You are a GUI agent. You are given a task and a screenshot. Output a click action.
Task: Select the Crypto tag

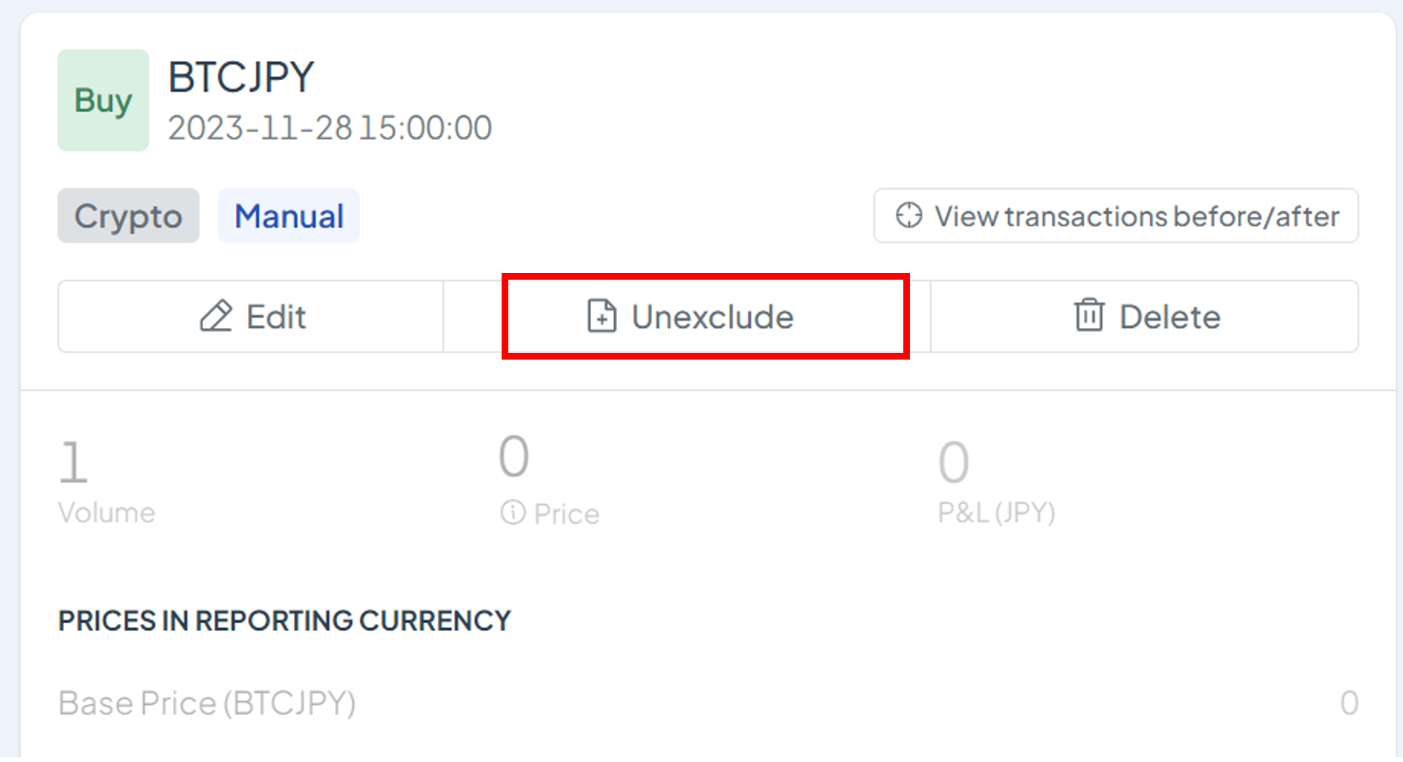128,216
